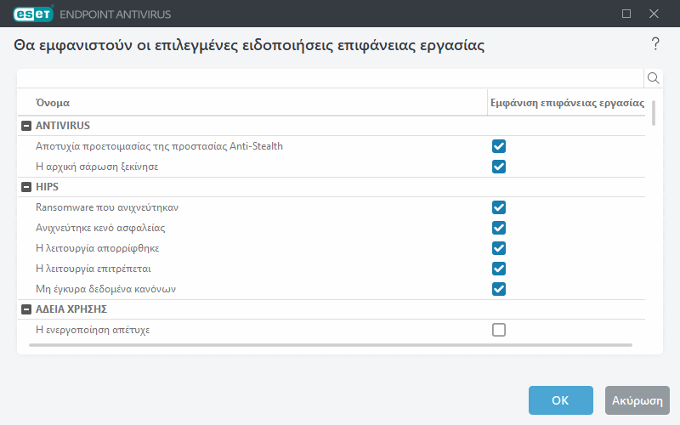680x425 pixels.
Task: Select row Αποτυχία προετοιμασίας της προστασίας Anti-Stealth
Action: pyautogui.click(x=159, y=146)
